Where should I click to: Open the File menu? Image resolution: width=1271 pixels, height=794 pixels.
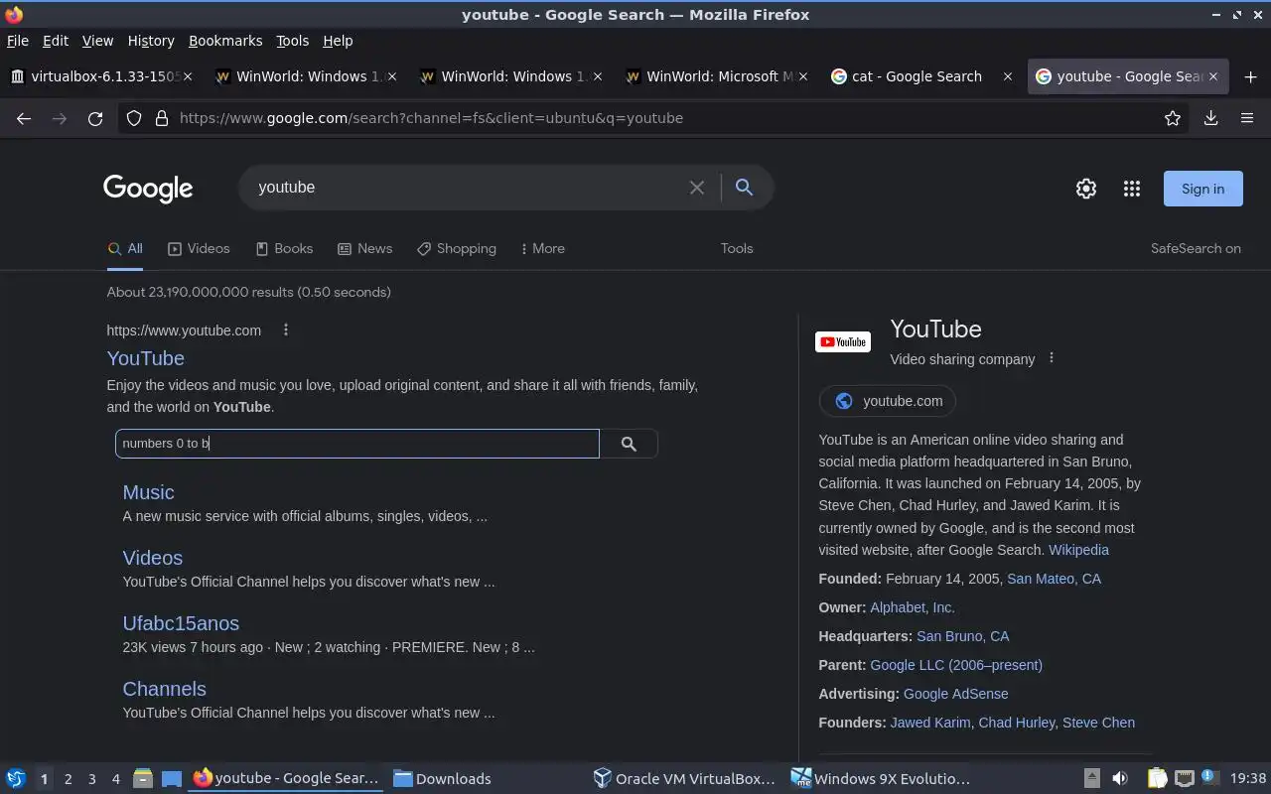(x=18, y=41)
